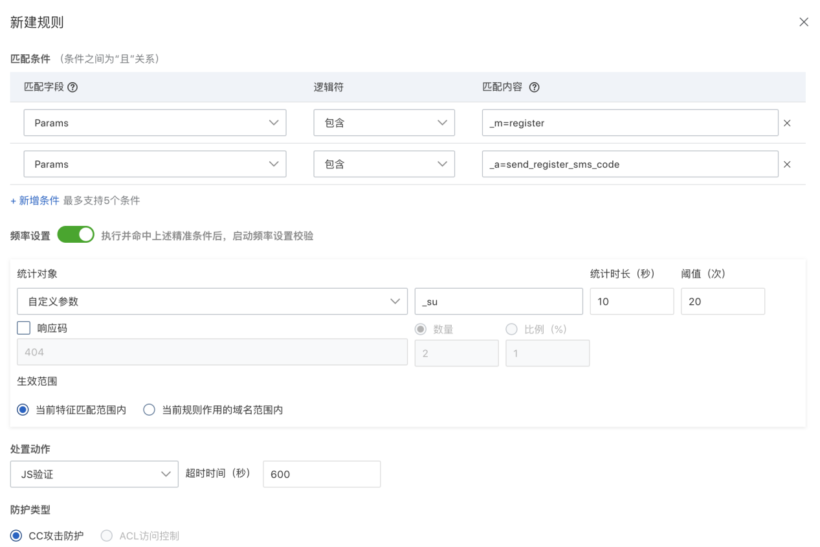Open first row Params field dropdown

coord(155,123)
